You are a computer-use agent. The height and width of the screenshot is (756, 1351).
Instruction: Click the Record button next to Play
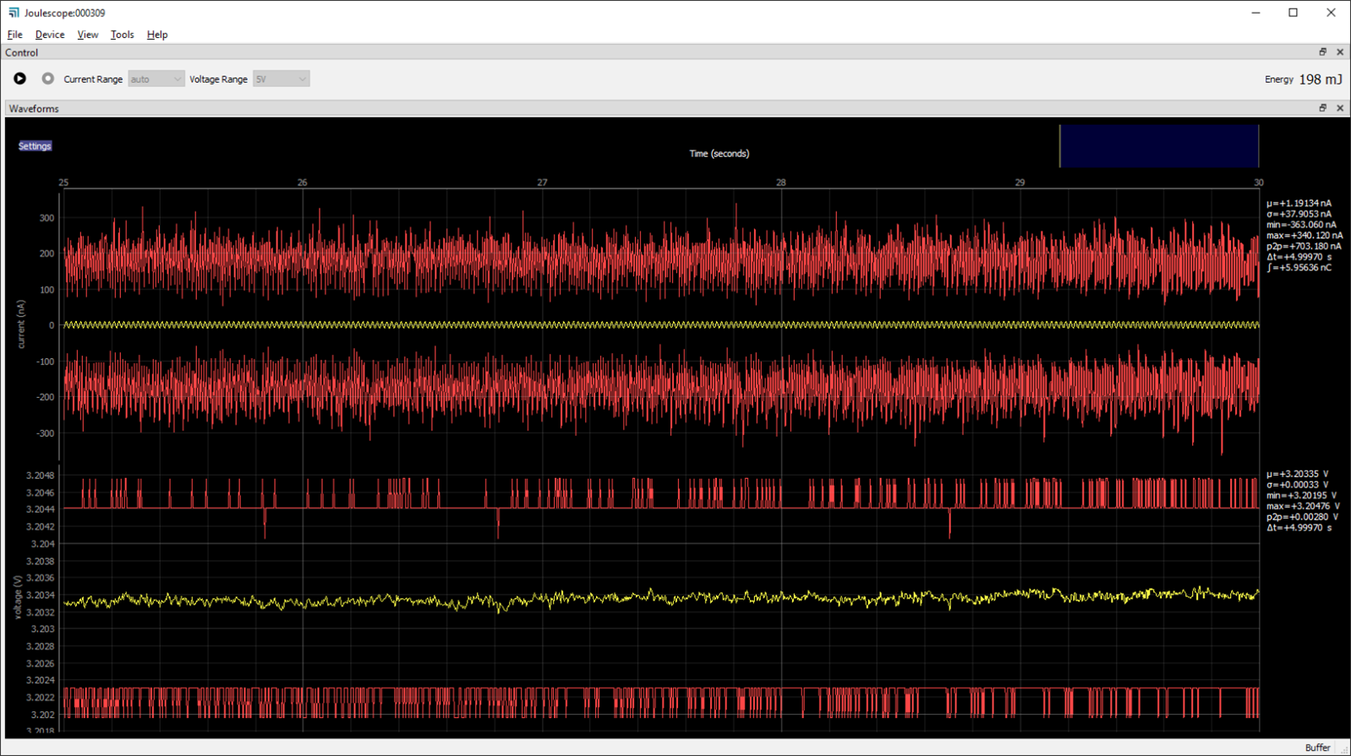pyautogui.click(x=48, y=79)
